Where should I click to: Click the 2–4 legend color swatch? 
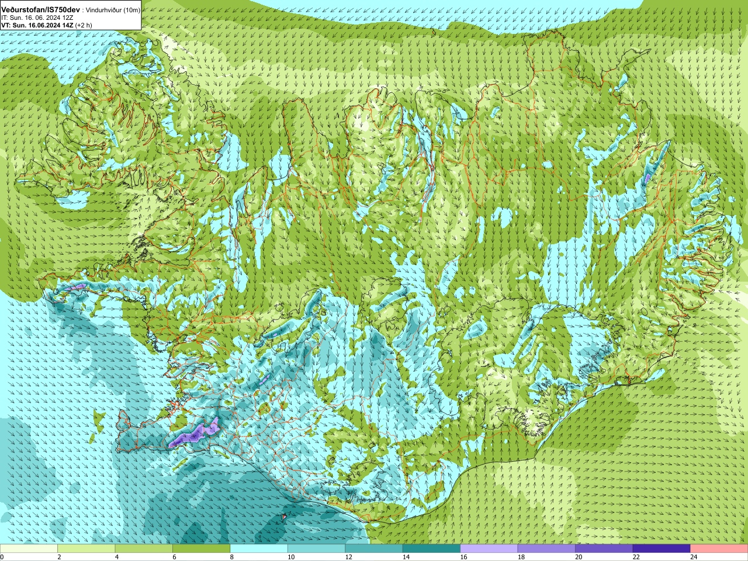[x=86, y=549]
